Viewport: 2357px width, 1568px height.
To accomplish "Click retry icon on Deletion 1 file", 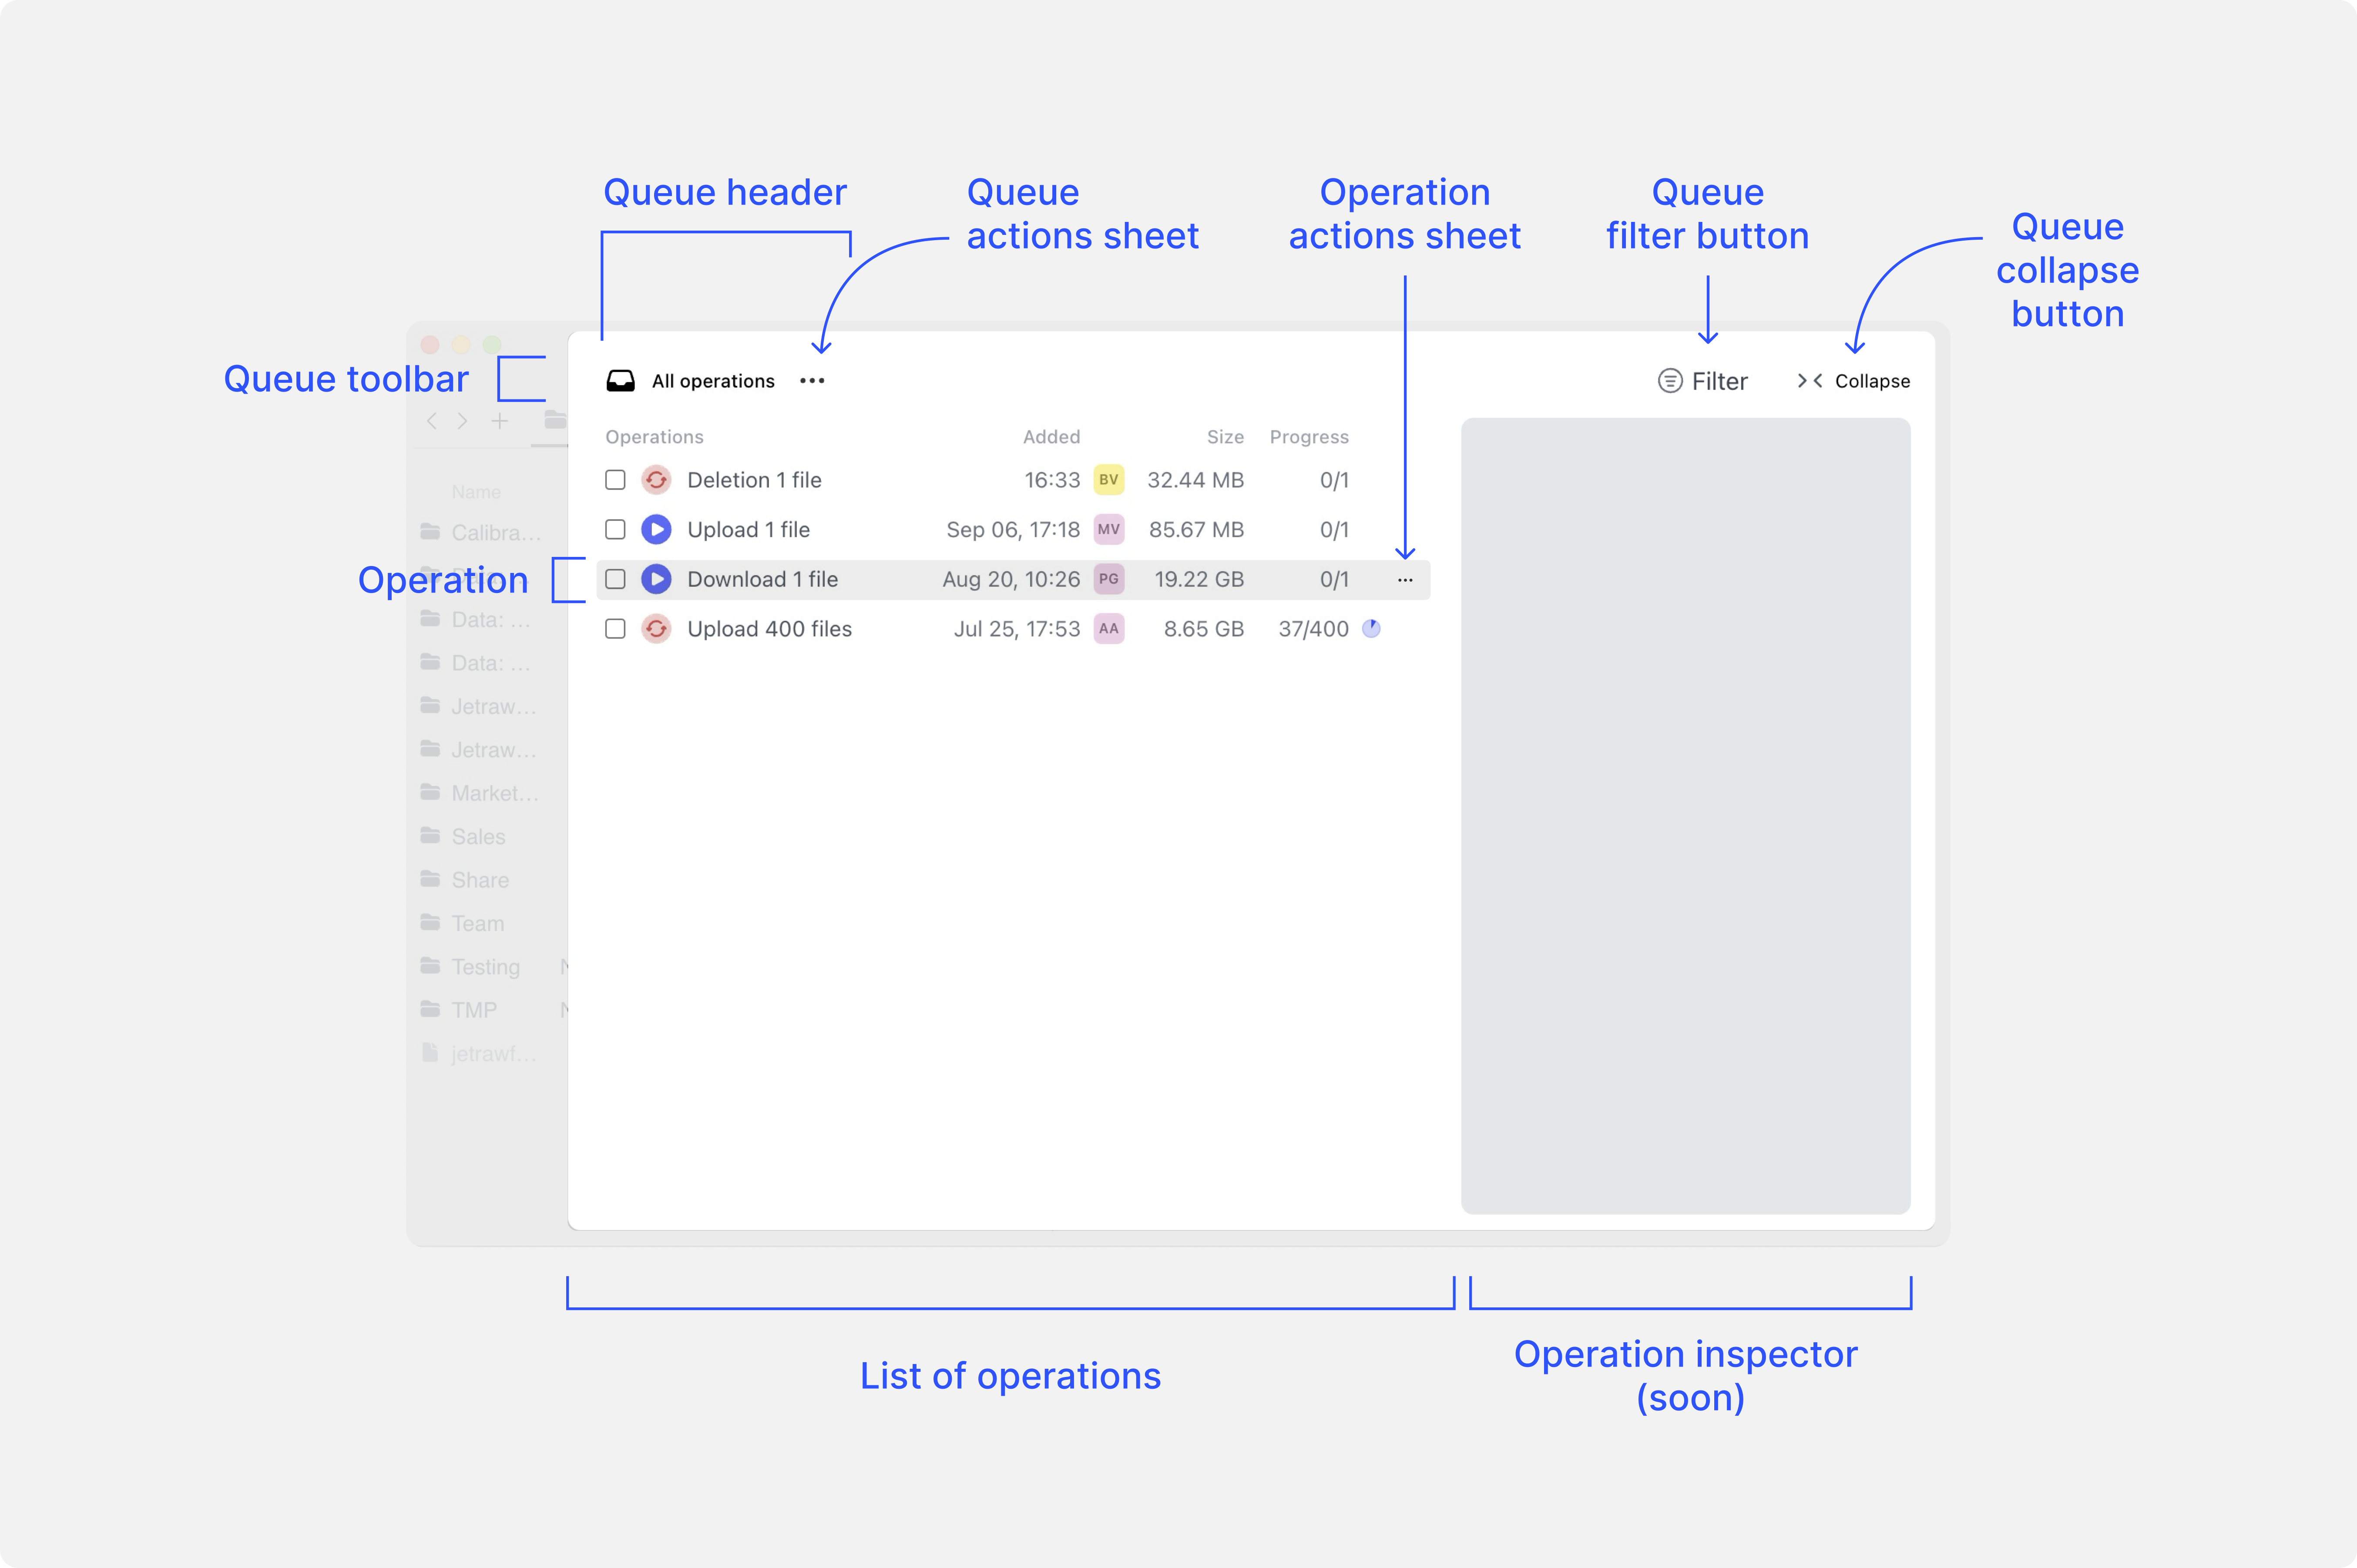I will point(656,480).
